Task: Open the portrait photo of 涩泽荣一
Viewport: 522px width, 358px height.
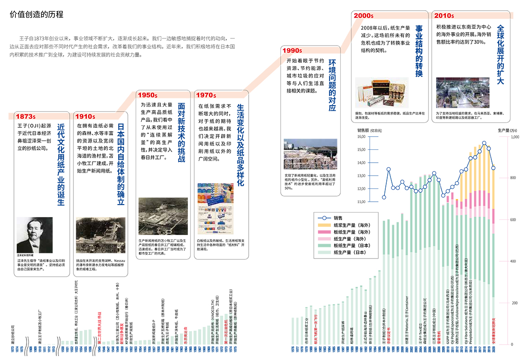Action: click(34, 235)
